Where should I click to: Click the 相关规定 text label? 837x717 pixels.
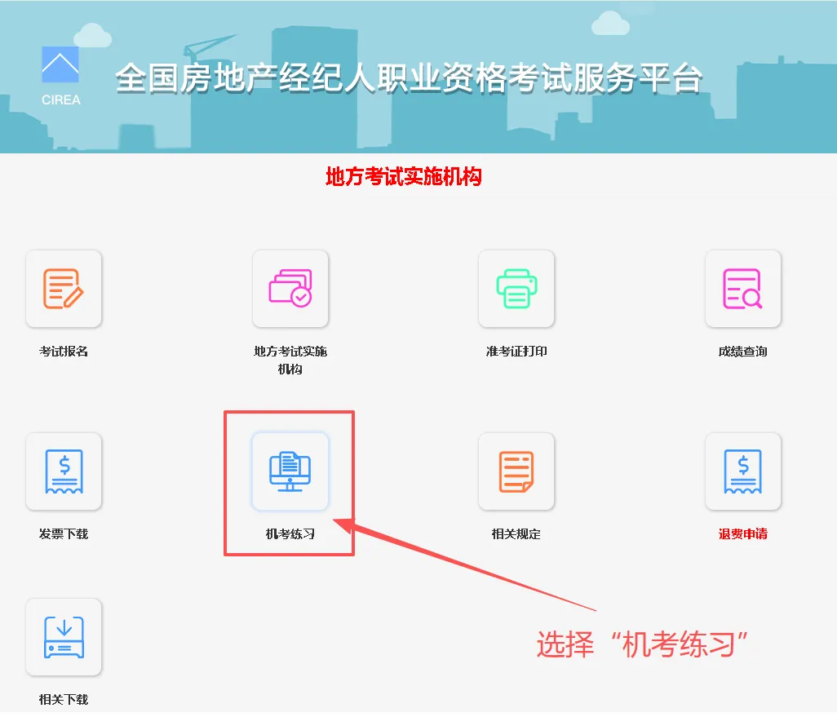tap(516, 534)
